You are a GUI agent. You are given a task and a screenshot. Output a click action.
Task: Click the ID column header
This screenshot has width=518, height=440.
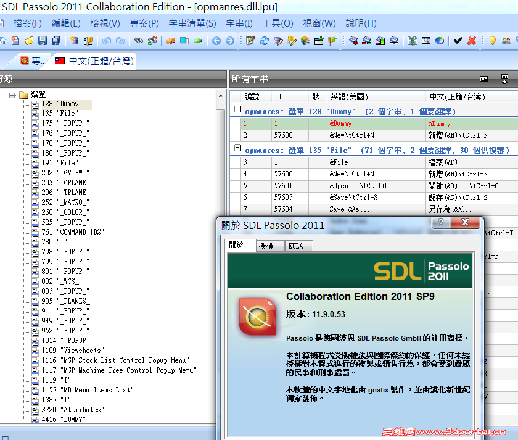point(290,96)
